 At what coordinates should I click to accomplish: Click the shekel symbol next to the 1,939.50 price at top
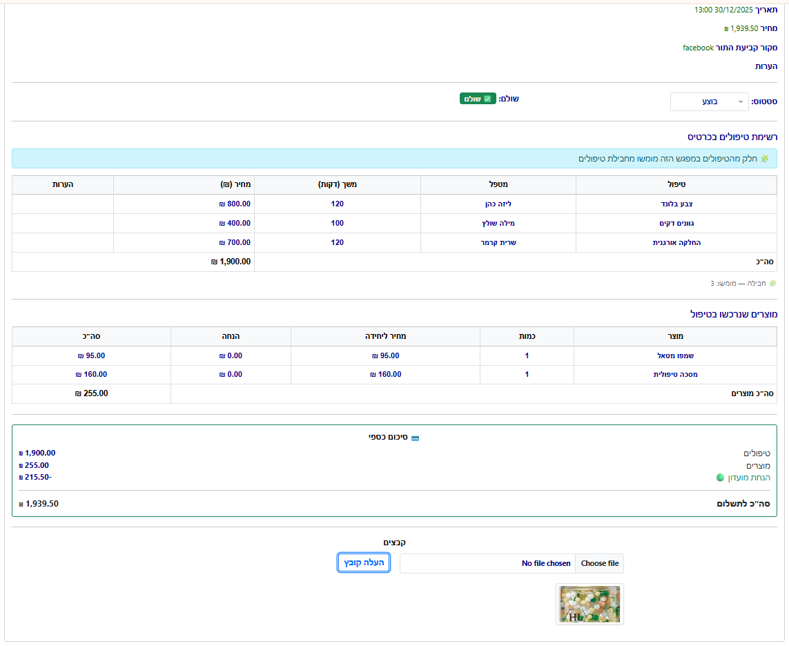(x=726, y=29)
